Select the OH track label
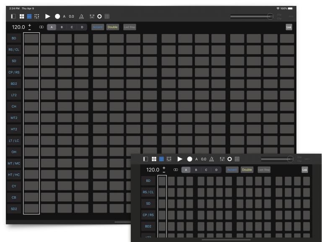Screen dimensions: 322x242 pyautogui.click(x=14, y=152)
